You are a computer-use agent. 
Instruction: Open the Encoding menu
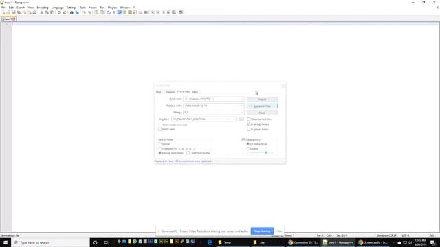coord(43,8)
